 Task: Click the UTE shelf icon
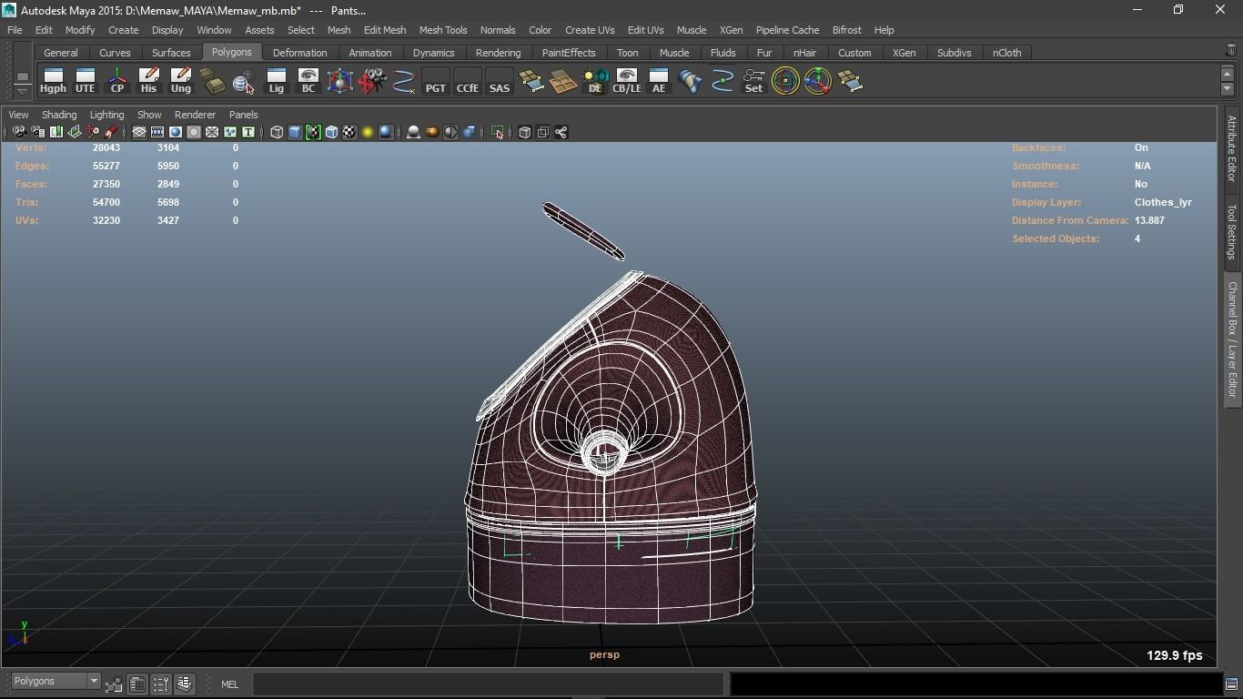tap(85, 81)
